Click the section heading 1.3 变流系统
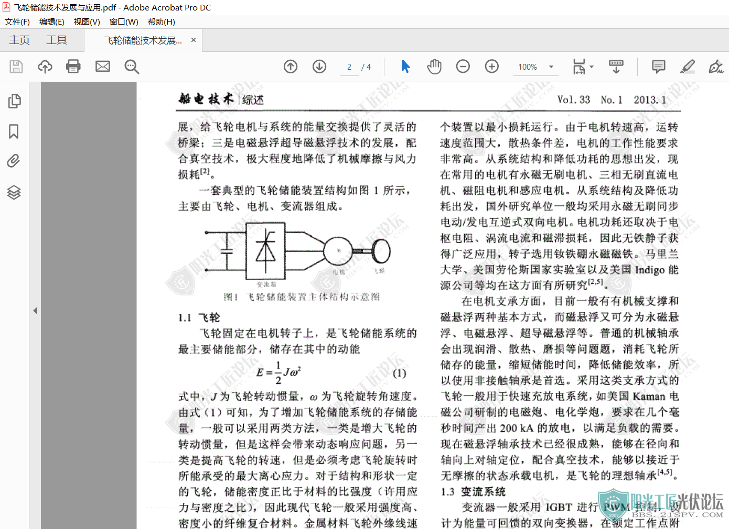729x529 pixels. click(x=474, y=492)
